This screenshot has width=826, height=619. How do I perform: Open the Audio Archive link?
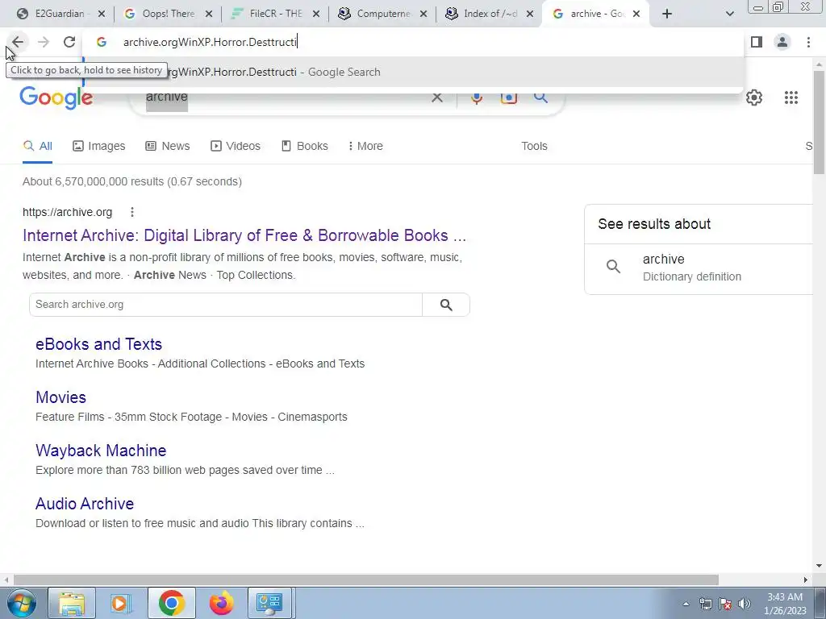pyautogui.click(x=84, y=504)
